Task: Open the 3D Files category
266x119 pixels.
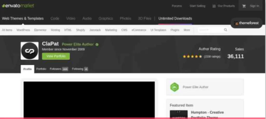Action: (144, 18)
